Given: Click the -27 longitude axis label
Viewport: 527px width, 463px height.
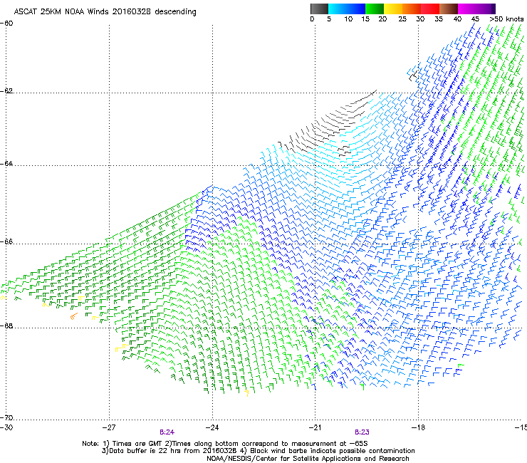Looking at the screenshot, I should (109, 427).
